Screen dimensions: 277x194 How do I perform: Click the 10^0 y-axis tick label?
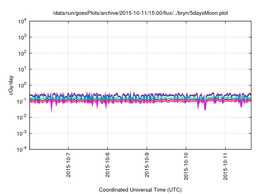click(x=21, y=85)
